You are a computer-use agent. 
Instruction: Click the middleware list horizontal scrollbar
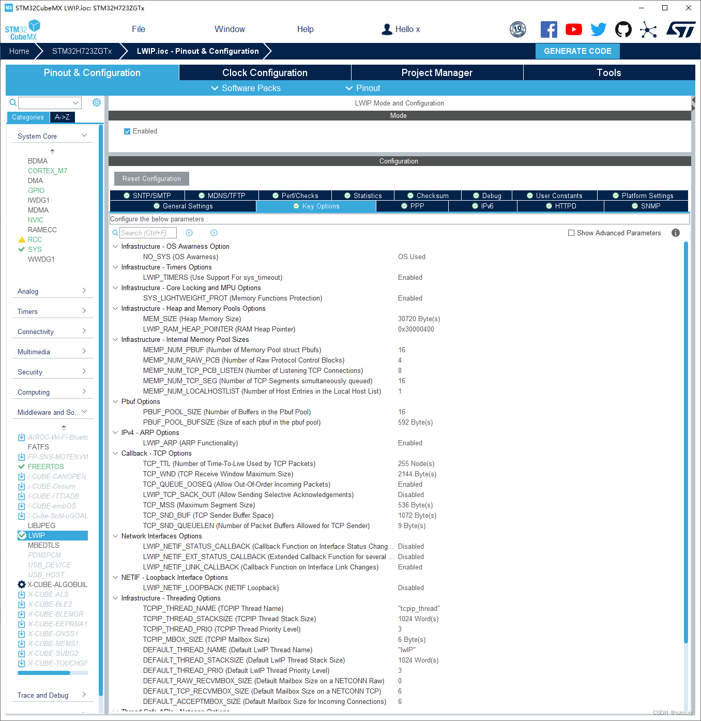(44, 673)
